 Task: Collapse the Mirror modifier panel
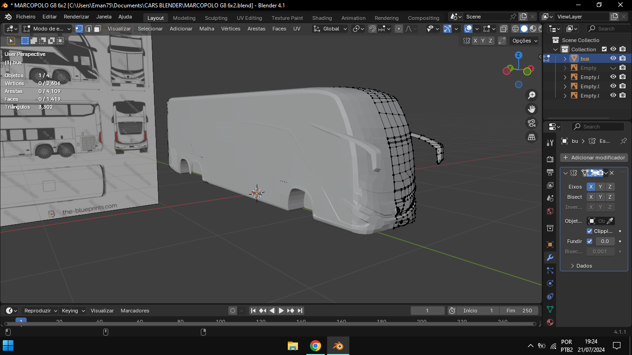565,173
